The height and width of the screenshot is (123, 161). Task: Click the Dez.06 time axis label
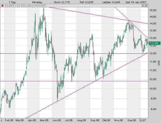(132, 120)
